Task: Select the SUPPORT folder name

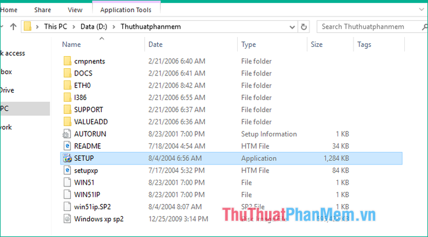Action: (89, 110)
